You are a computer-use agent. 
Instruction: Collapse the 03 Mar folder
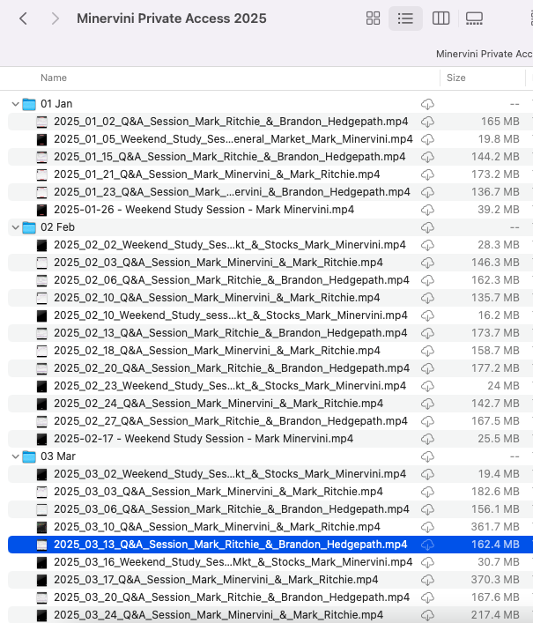tap(16, 456)
